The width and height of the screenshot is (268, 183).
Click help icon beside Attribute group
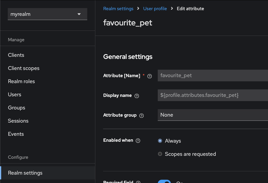pyautogui.click(x=142, y=115)
